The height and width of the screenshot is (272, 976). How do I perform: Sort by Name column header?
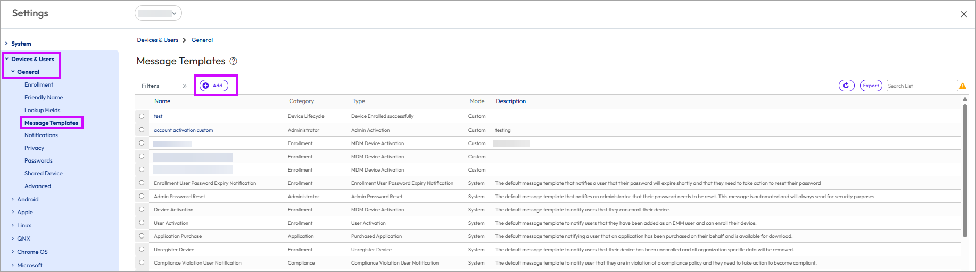pyautogui.click(x=162, y=101)
